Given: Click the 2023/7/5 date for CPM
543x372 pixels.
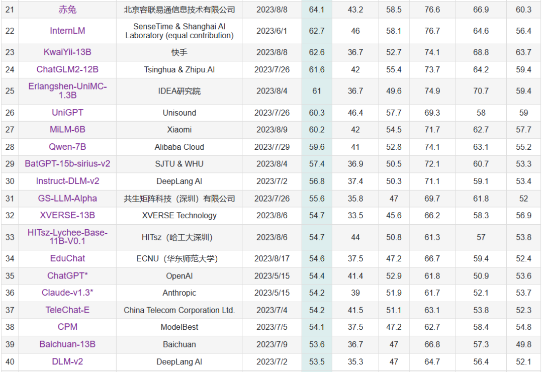Looking at the screenshot, I should [272, 327].
